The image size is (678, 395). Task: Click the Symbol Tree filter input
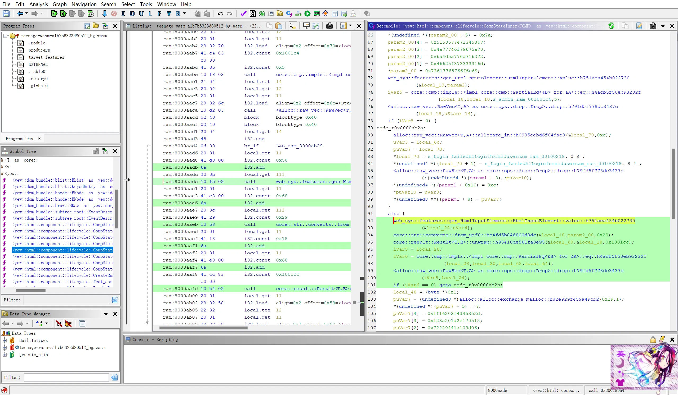point(66,300)
